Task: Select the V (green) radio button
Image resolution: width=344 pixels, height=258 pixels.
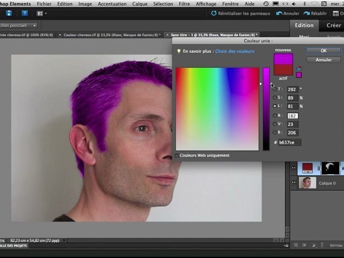Action: (x=275, y=124)
